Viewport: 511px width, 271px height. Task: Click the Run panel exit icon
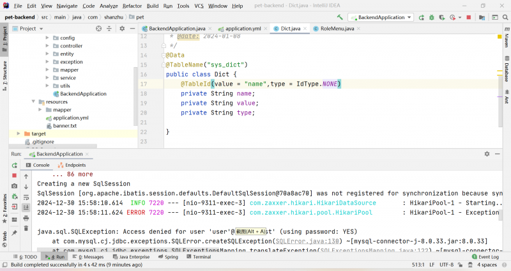pyautogui.click(x=14, y=206)
